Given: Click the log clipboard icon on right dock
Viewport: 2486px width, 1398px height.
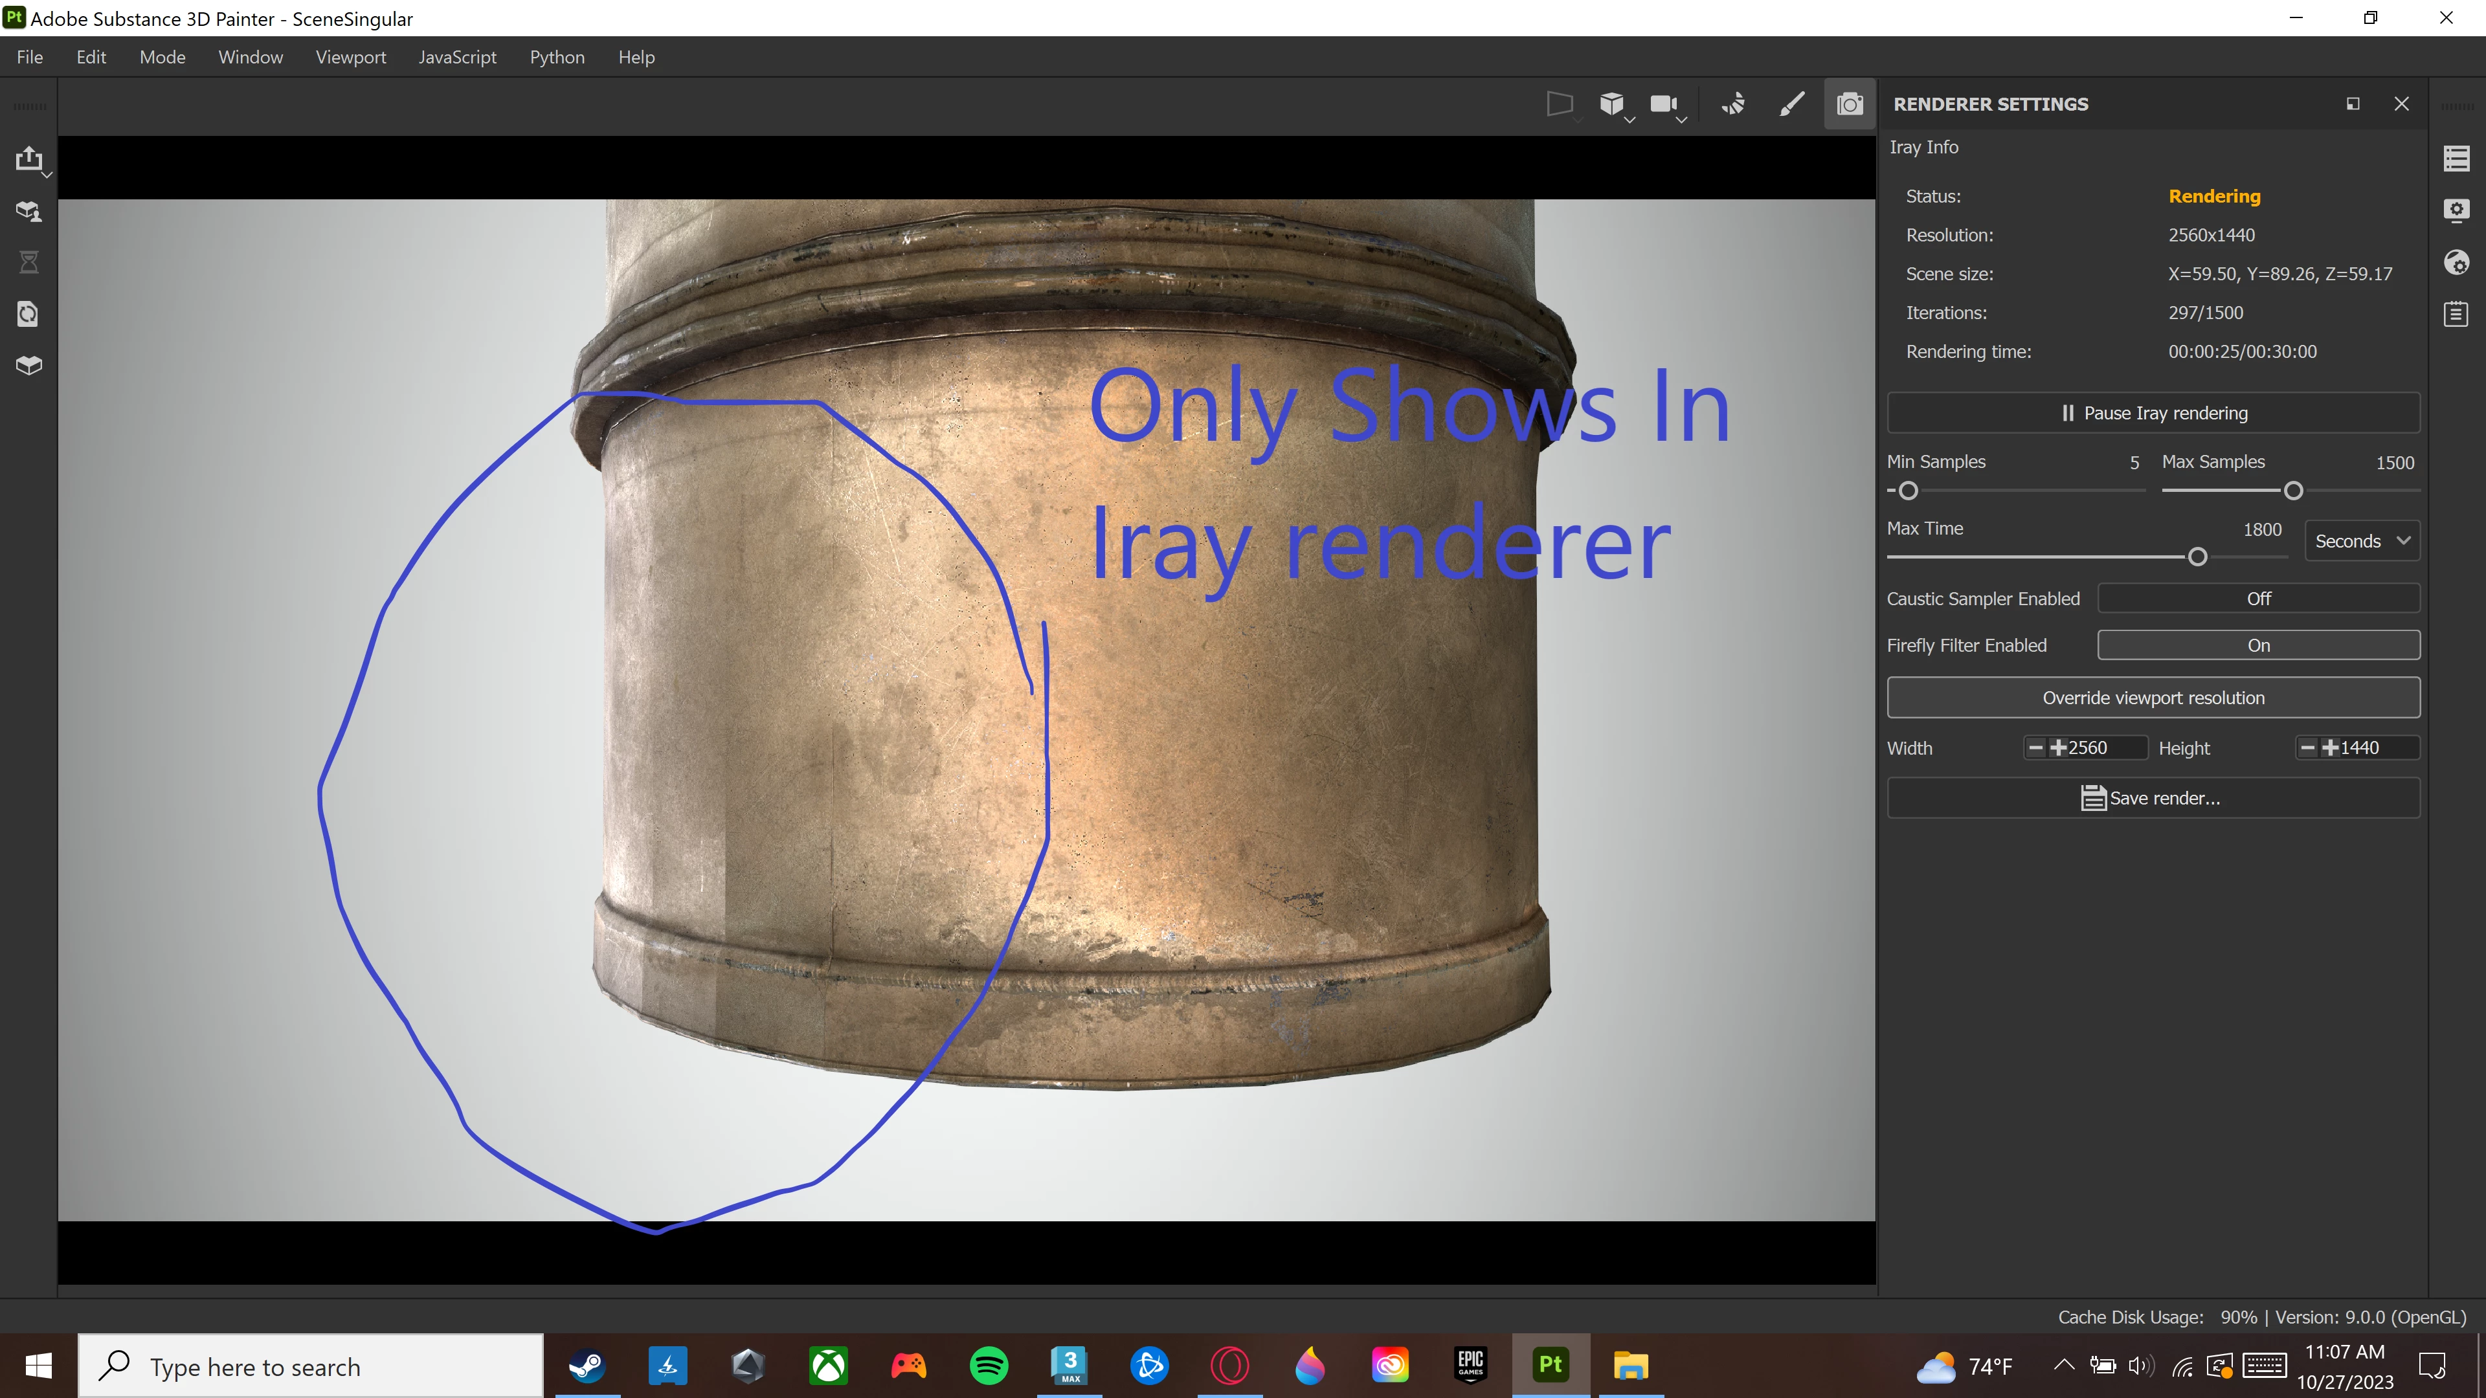Looking at the screenshot, I should pyautogui.click(x=2456, y=315).
